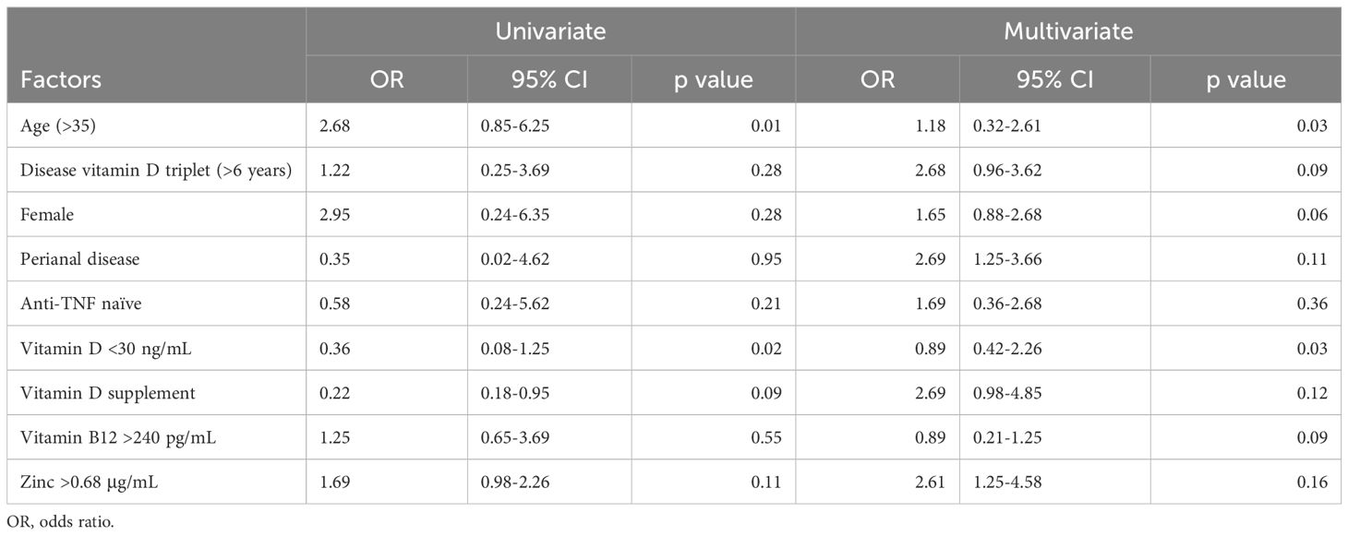Click the Univariate column group header
The width and height of the screenshot is (1348, 536).
coord(550,31)
